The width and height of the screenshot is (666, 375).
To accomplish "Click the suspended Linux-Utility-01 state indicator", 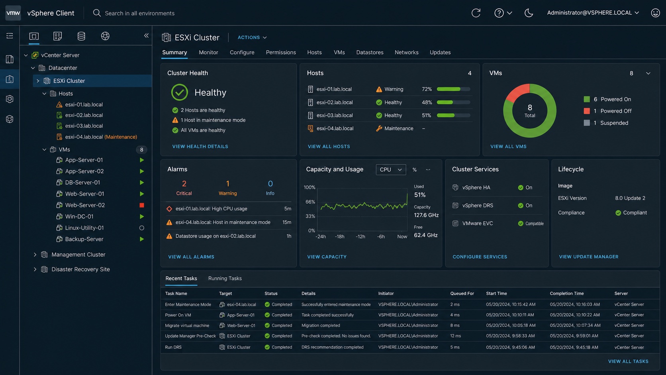I will (x=141, y=228).
